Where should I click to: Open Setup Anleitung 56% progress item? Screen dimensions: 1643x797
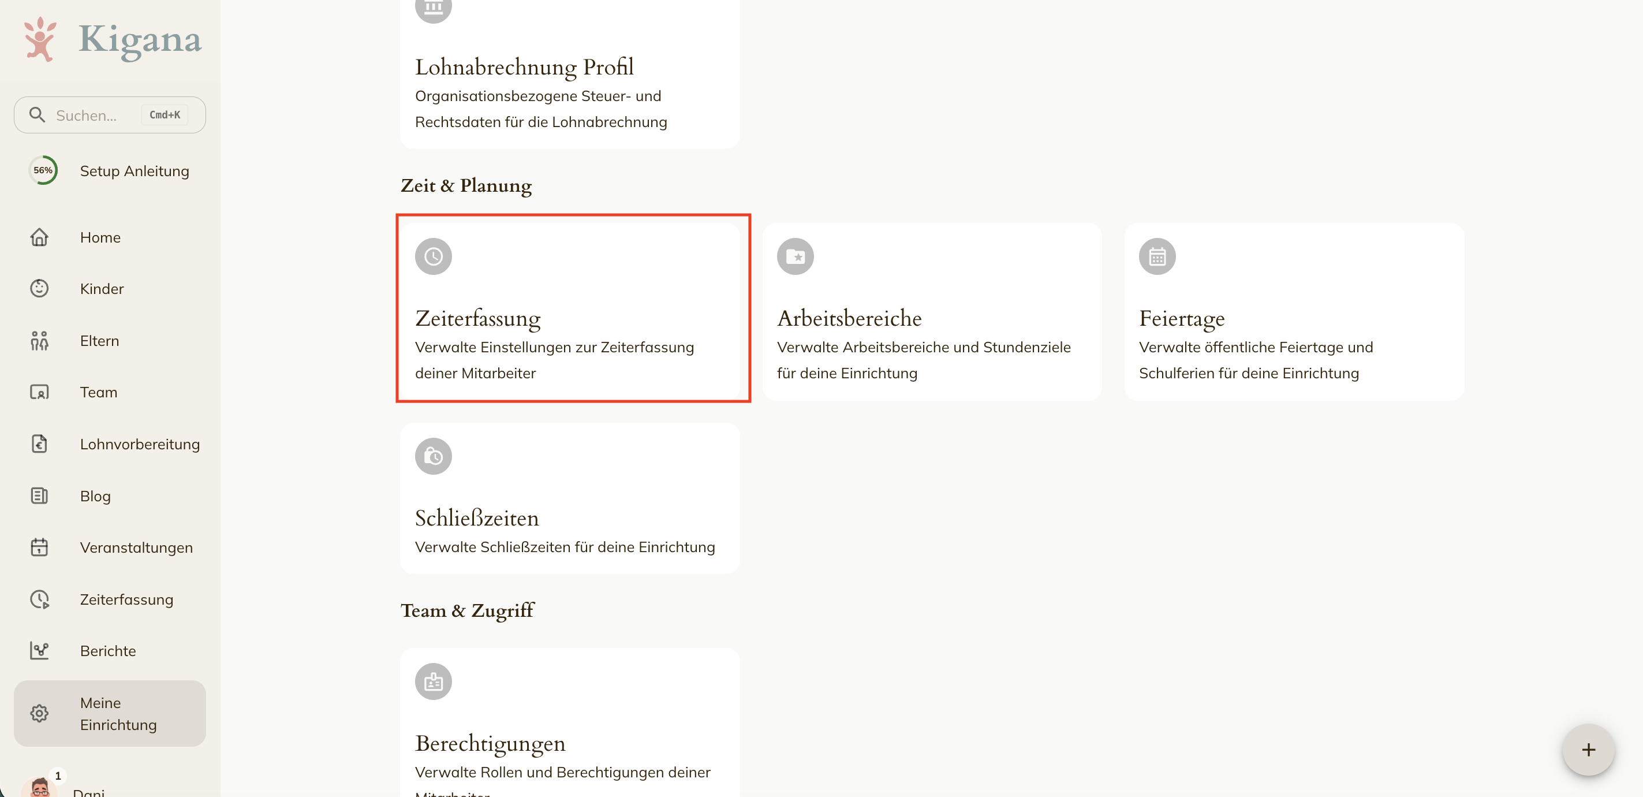(110, 170)
